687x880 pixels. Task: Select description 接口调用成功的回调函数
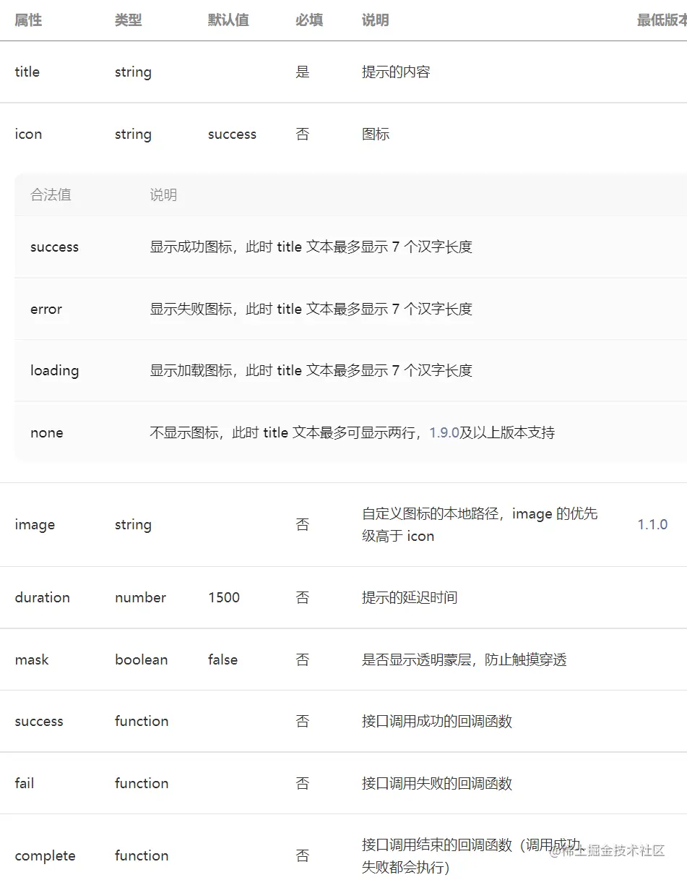(437, 721)
